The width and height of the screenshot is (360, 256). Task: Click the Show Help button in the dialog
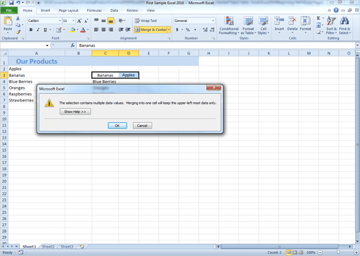[x=75, y=112]
